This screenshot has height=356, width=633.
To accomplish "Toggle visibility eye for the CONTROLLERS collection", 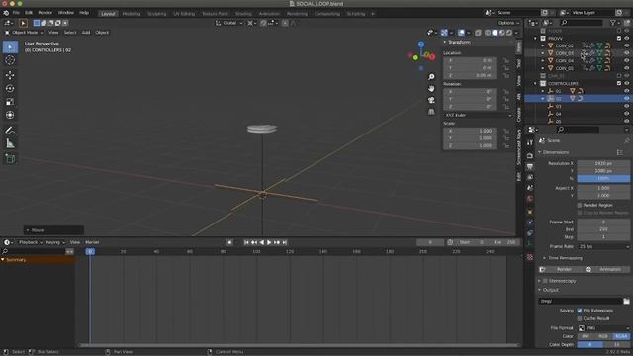I will 626,83.
